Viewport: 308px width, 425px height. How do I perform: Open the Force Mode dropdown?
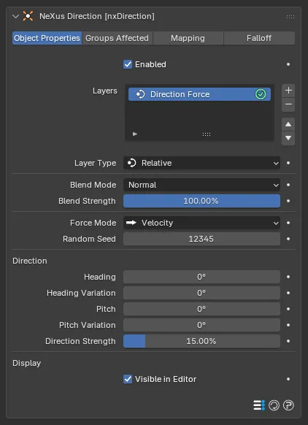(x=201, y=223)
